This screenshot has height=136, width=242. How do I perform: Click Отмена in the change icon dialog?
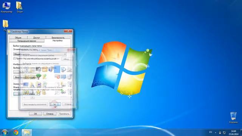(x=68, y=104)
